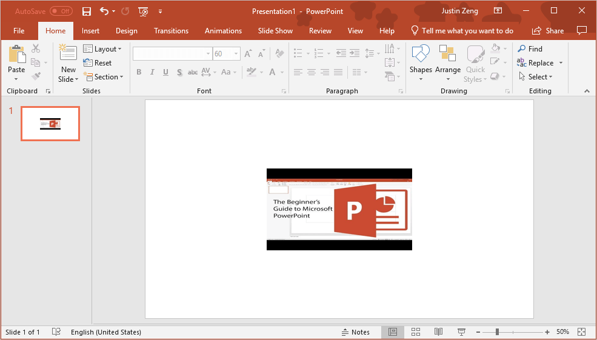597x340 pixels.
Task: Toggle the Notes pane
Action: click(x=355, y=332)
